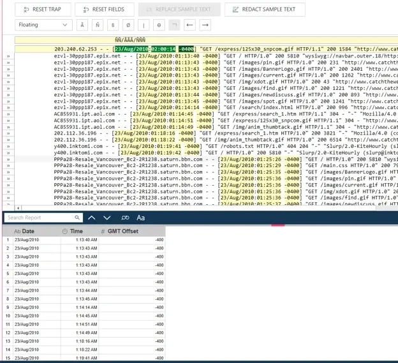Click line marker beside /images/BannerLogo.gif 01:13:43 line

(8, 69)
